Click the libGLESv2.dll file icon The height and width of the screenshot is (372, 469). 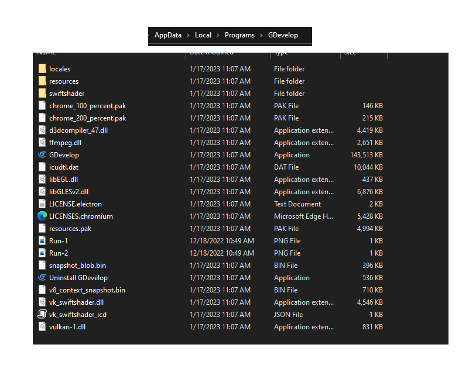click(42, 191)
